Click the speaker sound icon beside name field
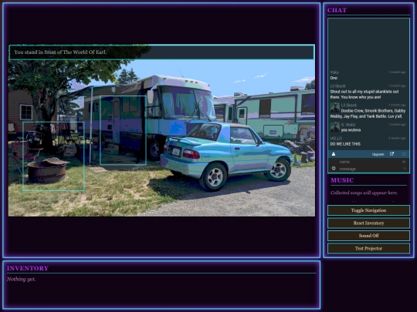Image resolution: width=417 pixels, height=312 pixels. tap(404, 162)
